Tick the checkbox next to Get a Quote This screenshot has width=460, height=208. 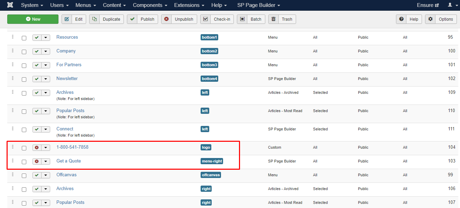pos(24,162)
